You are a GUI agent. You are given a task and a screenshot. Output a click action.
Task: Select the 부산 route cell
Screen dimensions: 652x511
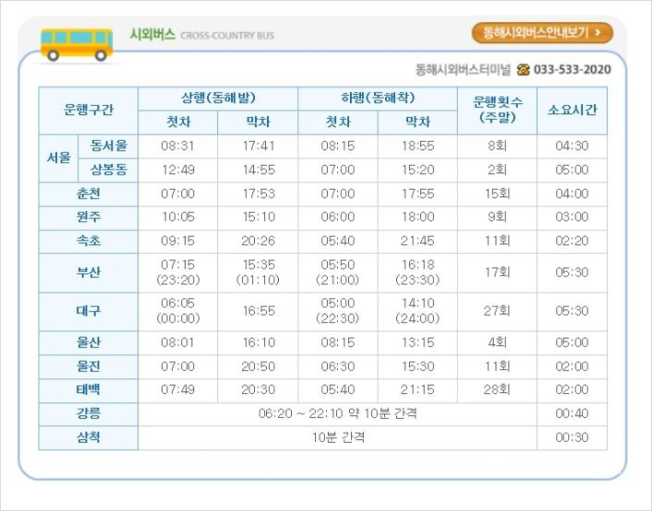88,272
